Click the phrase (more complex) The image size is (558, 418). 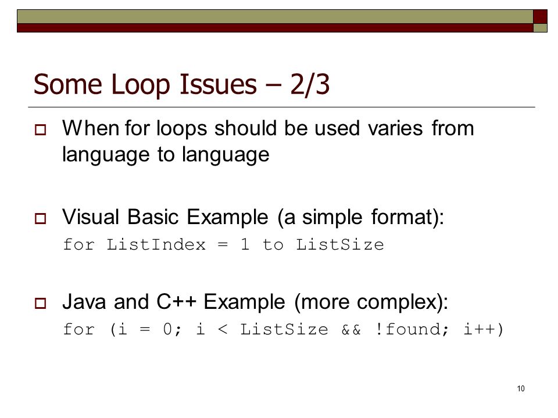(371, 302)
